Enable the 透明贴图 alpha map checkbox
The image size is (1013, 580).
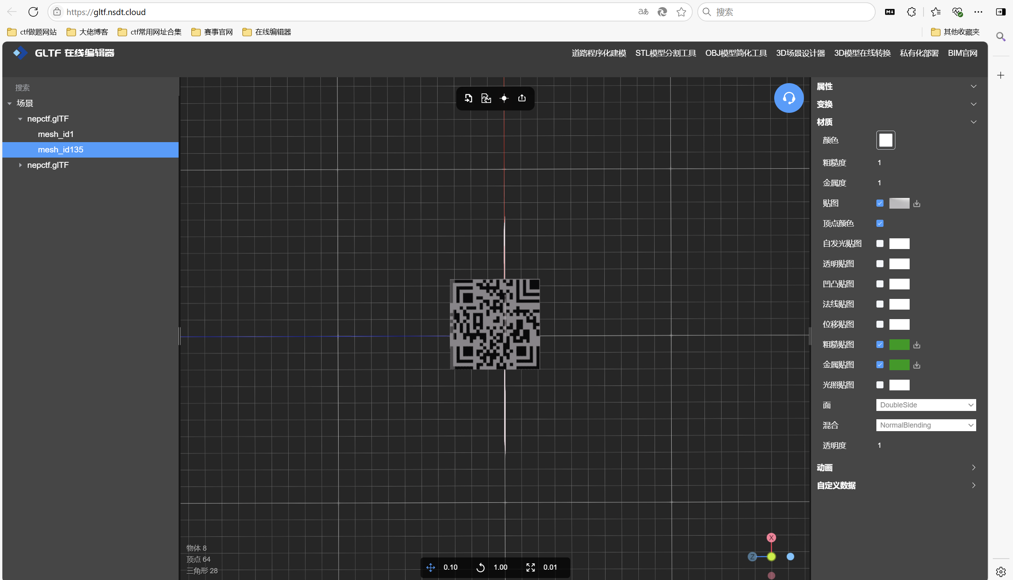[880, 264]
